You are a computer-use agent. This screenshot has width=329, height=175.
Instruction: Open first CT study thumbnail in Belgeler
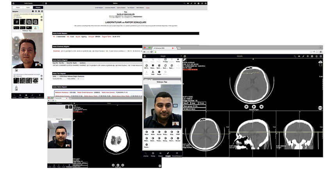[x=16, y=21]
